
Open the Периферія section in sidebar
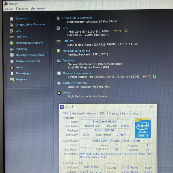[24, 73]
